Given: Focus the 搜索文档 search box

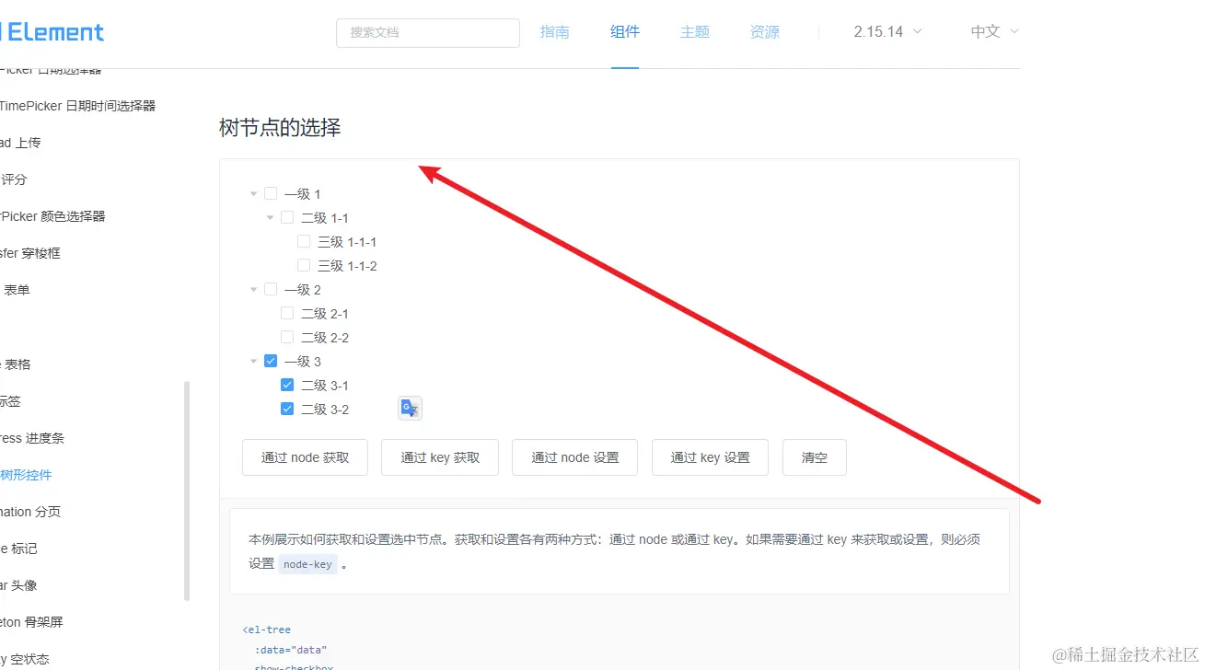Looking at the screenshot, I should pyautogui.click(x=428, y=32).
